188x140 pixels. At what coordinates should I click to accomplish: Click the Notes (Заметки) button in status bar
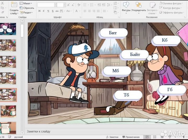112,137
